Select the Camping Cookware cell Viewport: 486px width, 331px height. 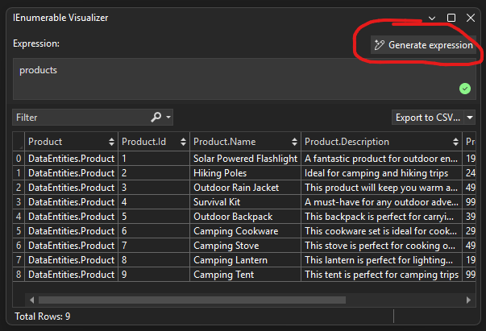coord(245,231)
